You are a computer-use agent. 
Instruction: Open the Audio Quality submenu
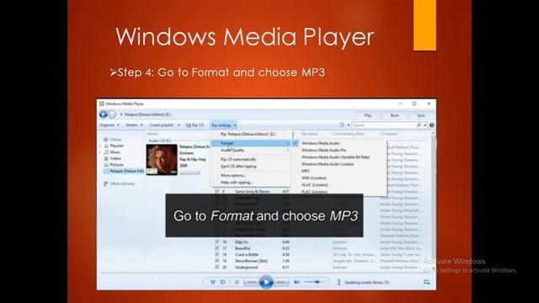coord(251,150)
